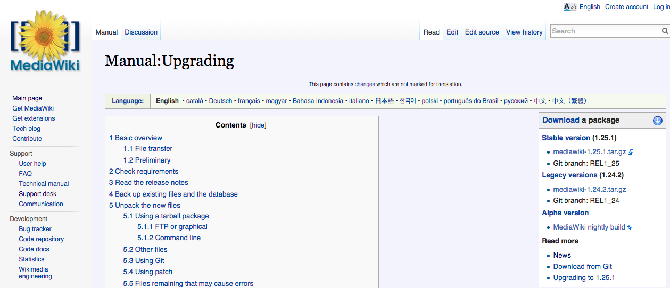Open the Edit tab
The height and width of the screenshot is (288, 670).
pyautogui.click(x=452, y=32)
